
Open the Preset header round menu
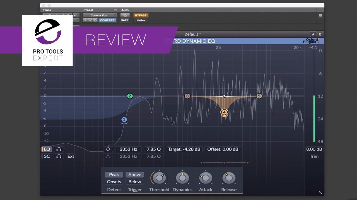(115, 10)
